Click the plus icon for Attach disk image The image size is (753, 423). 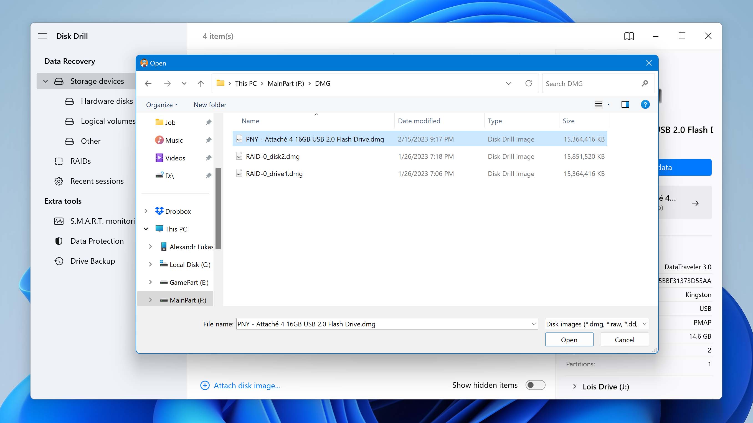205,385
